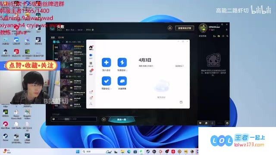This screenshot has width=276, height=155.
Task: Open the person contact icon in meeting sidebar
Action: (x=91, y=104)
